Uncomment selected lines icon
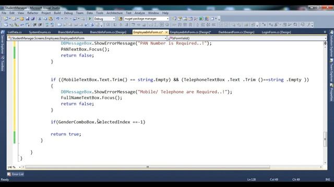 [x=52, y=25]
